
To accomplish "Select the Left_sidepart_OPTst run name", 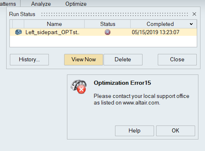I will pyautogui.click(x=52, y=33).
